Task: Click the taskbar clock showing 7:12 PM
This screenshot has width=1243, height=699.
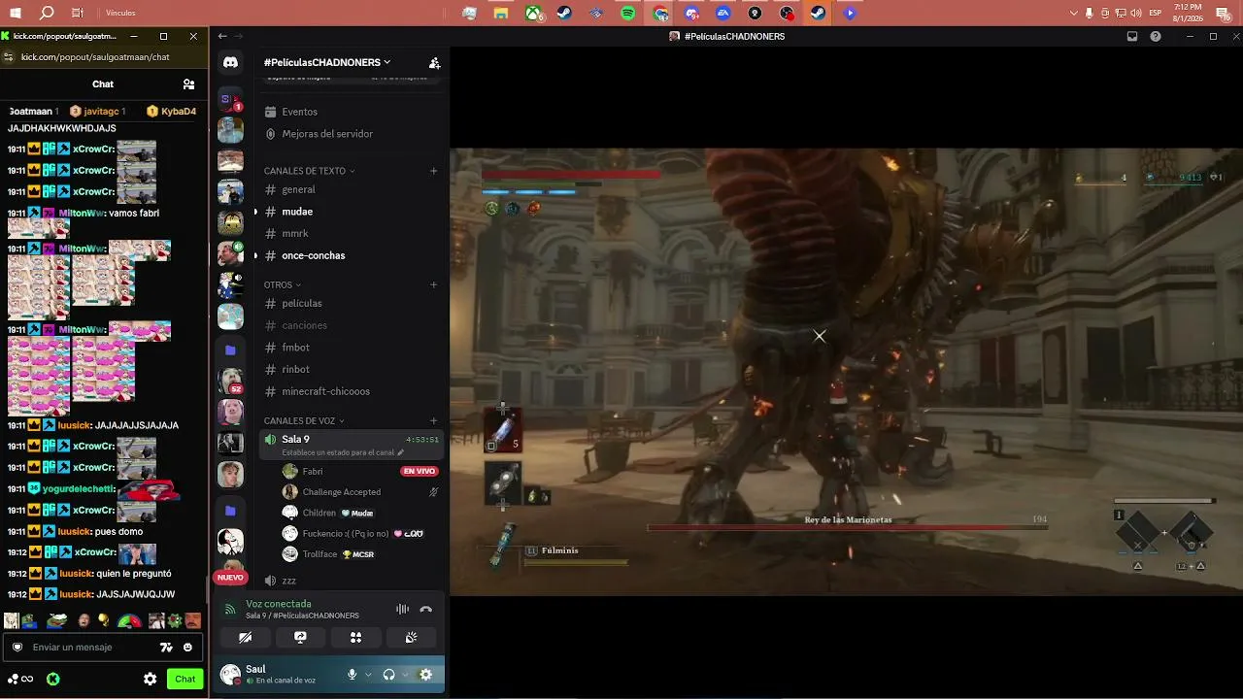Action: tap(1189, 14)
